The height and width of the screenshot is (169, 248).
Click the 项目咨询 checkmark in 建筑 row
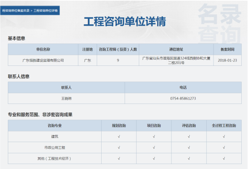[154, 137]
